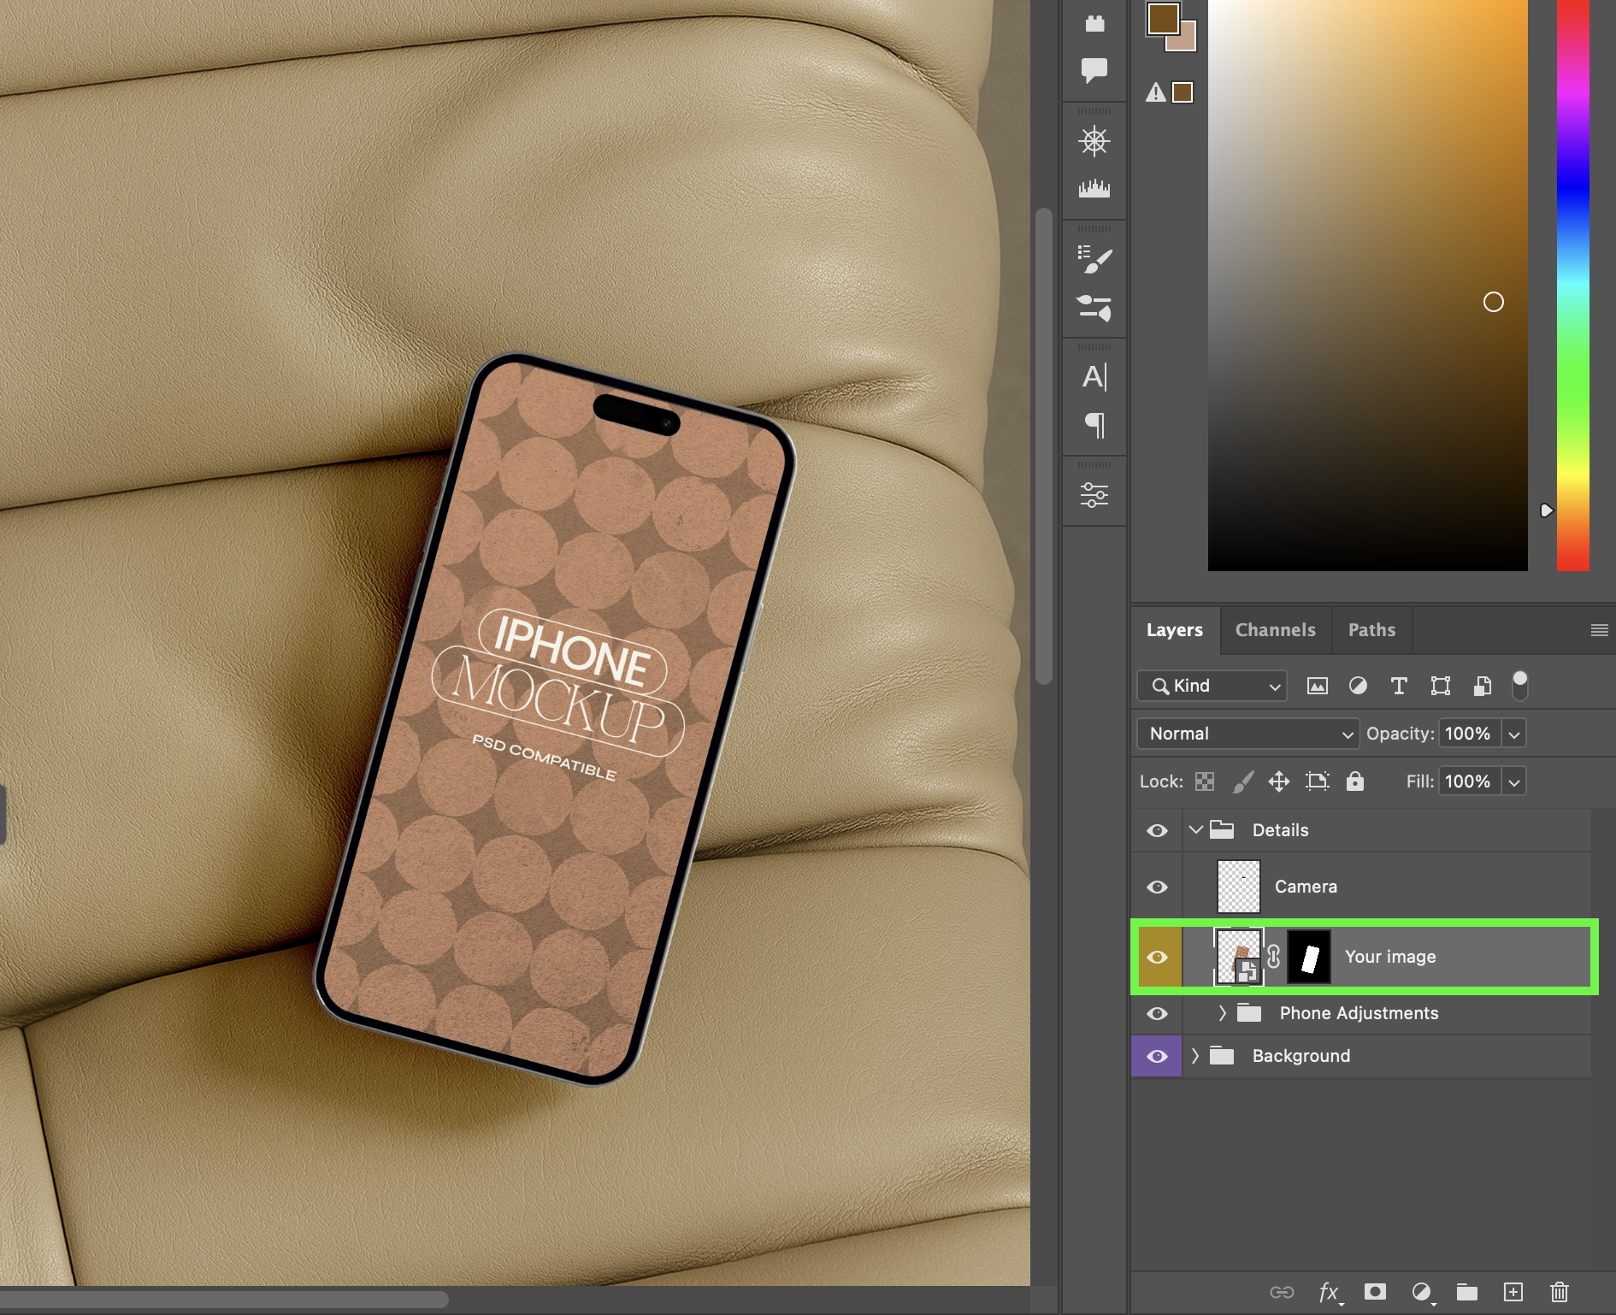The width and height of the screenshot is (1616, 1315).
Task: Filter layers by smart object icon
Action: click(1483, 686)
